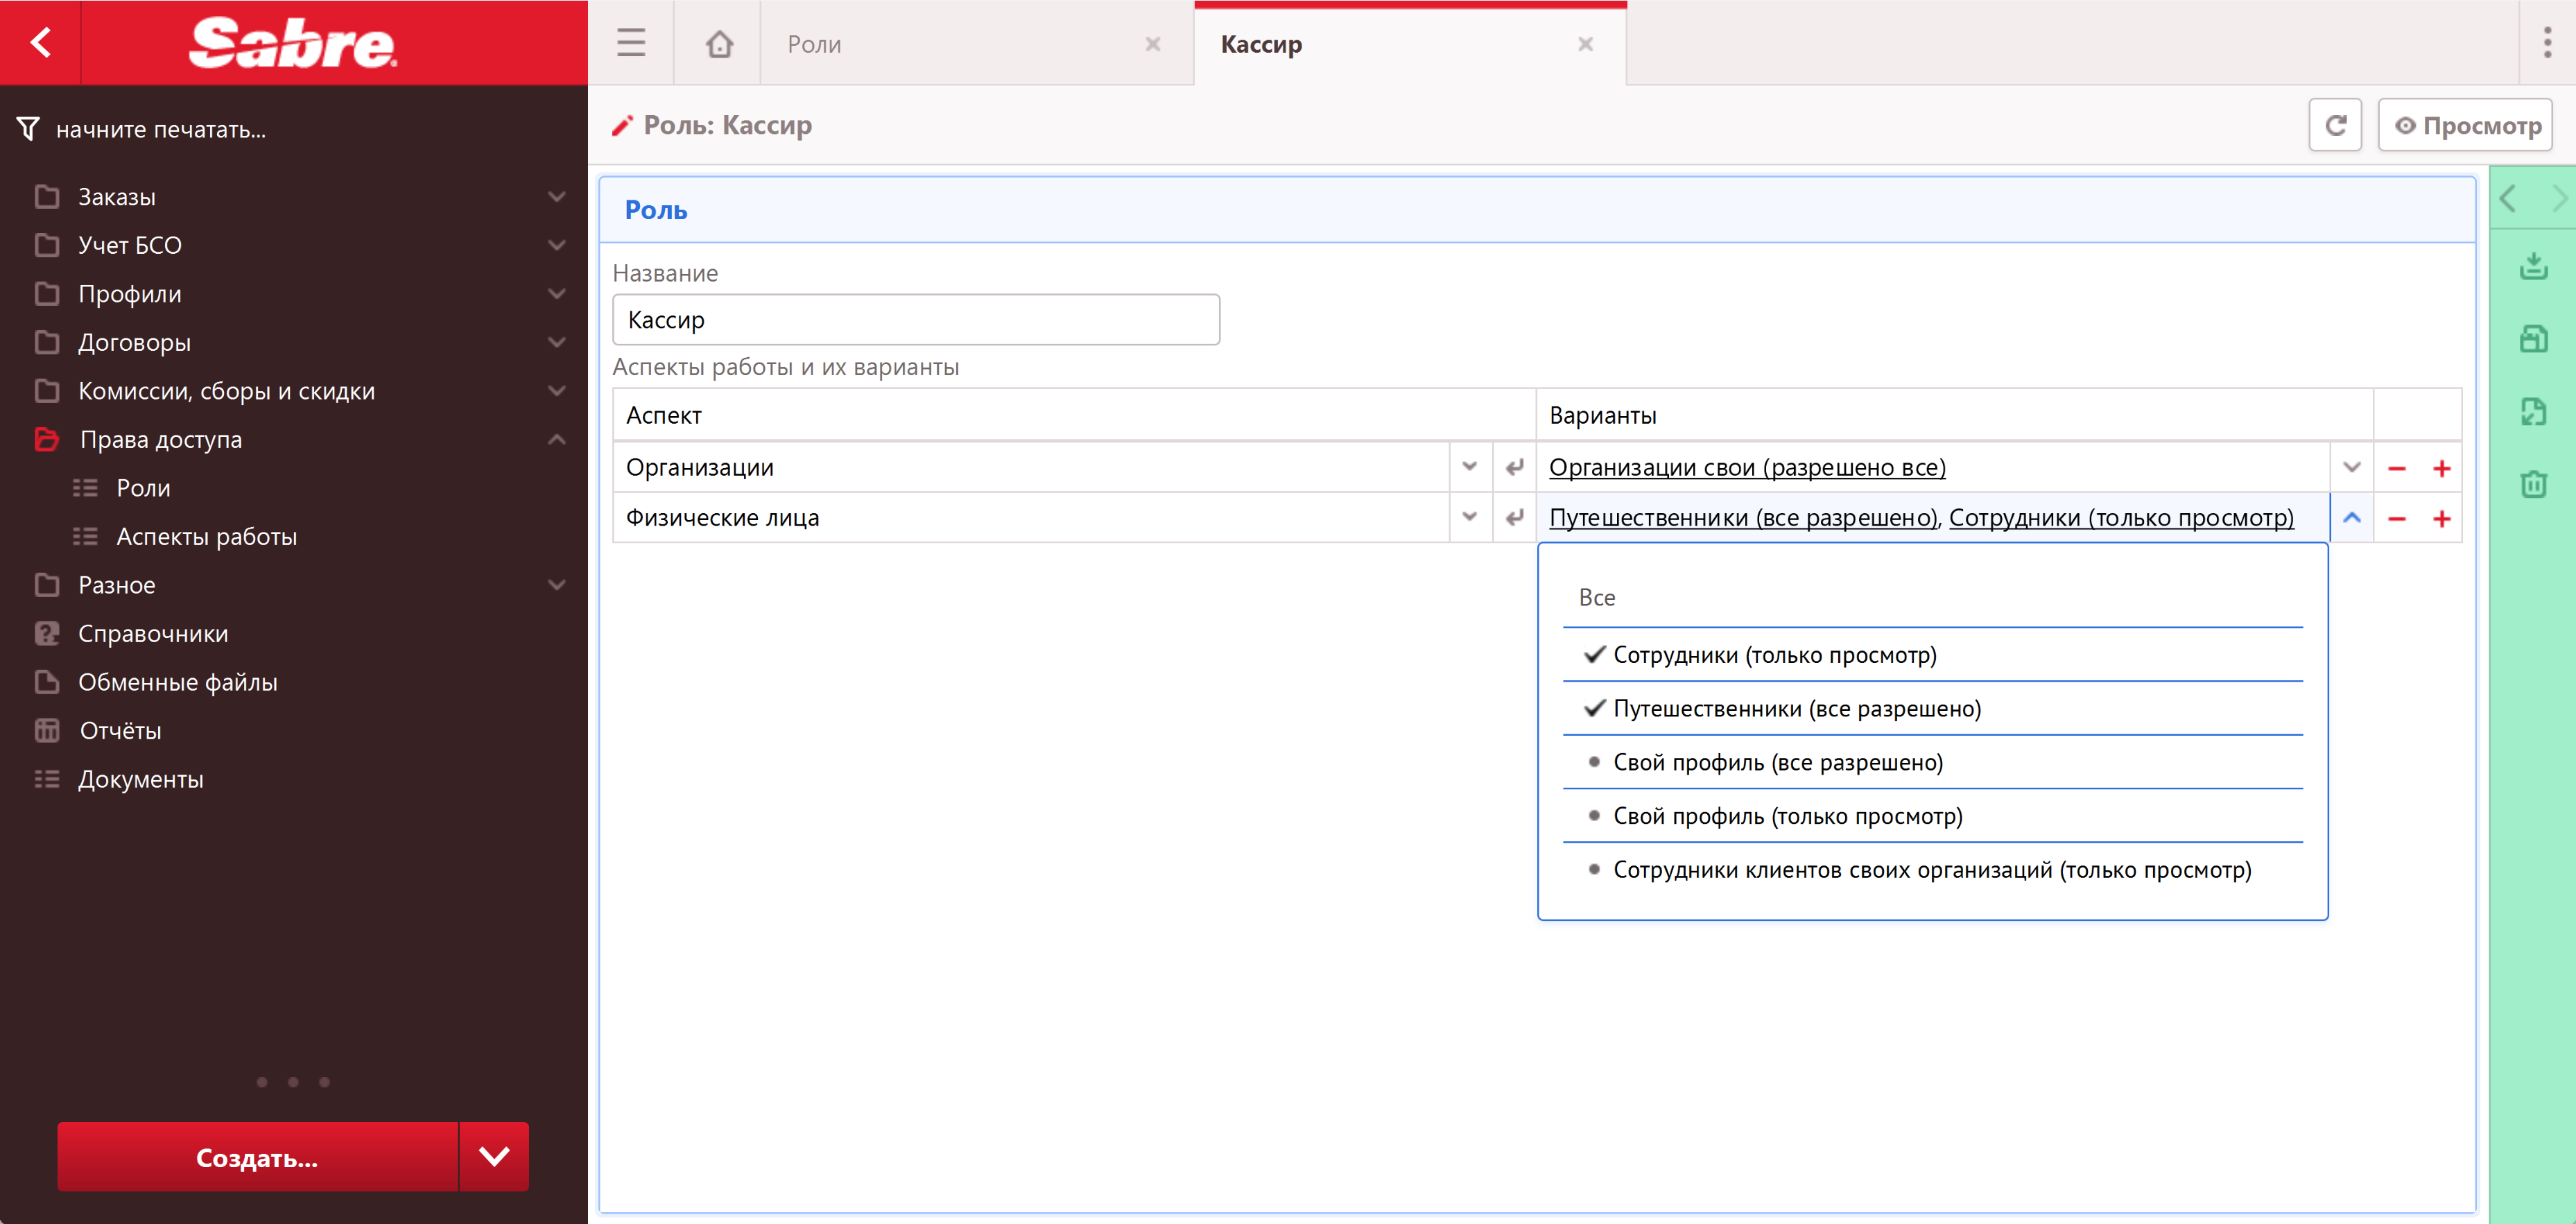Open dropdown arrow next to Создать button

pyautogui.click(x=494, y=1157)
